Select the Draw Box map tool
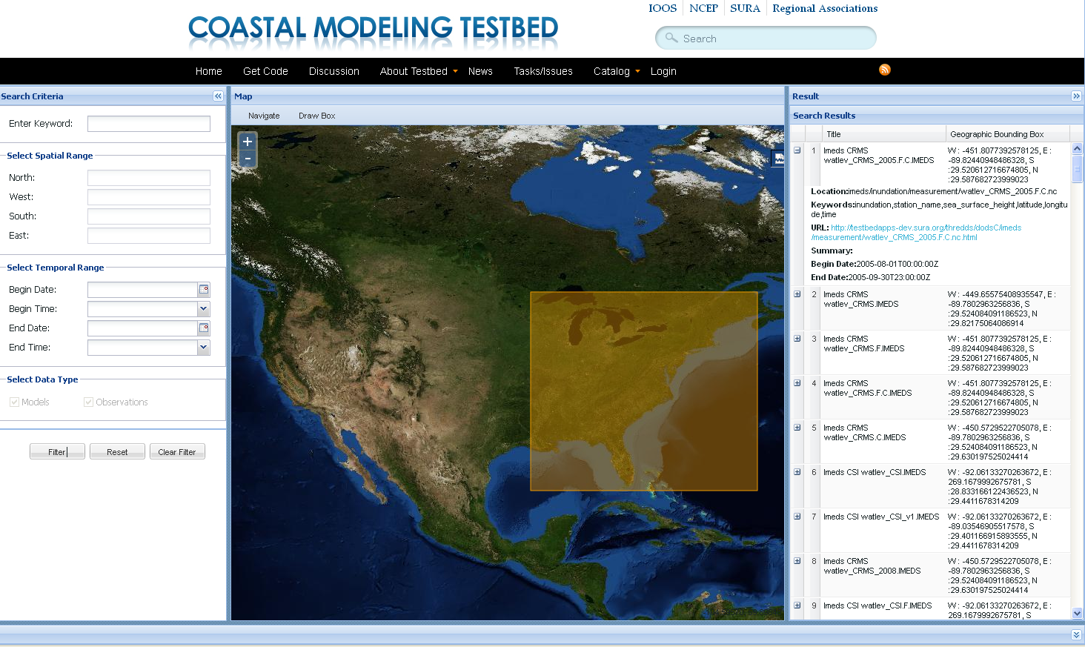Image resolution: width=1085 pixels, height=647 pixels. [316, 116]
